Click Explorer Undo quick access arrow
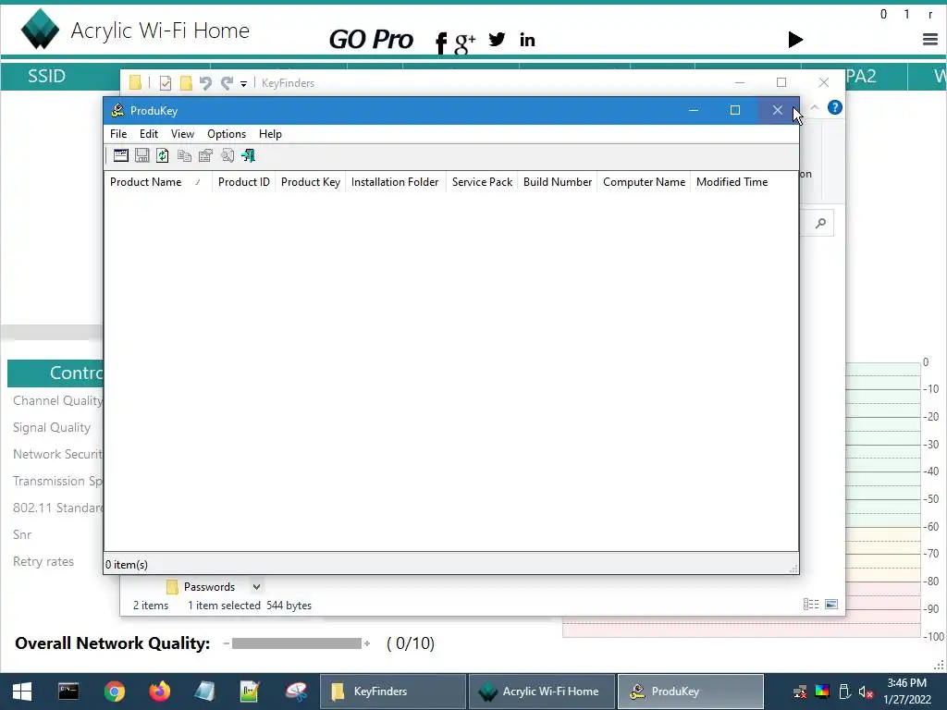This screenshot has width=947, height=710. coord(205,83)
